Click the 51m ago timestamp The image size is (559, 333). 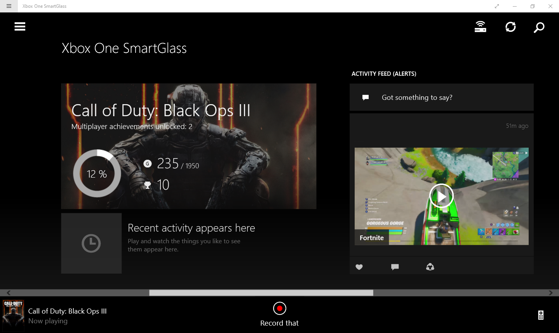coord(517,126)
